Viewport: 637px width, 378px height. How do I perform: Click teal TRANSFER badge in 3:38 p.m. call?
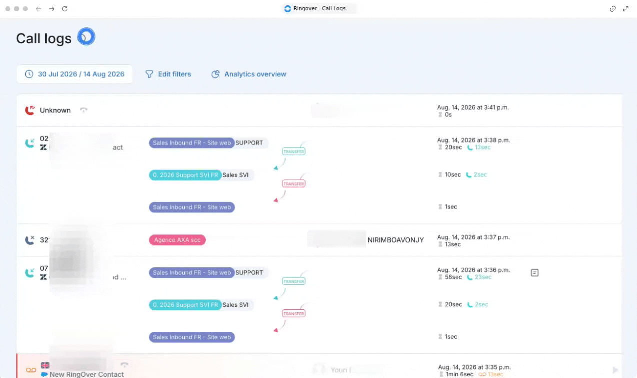point(294,151)
